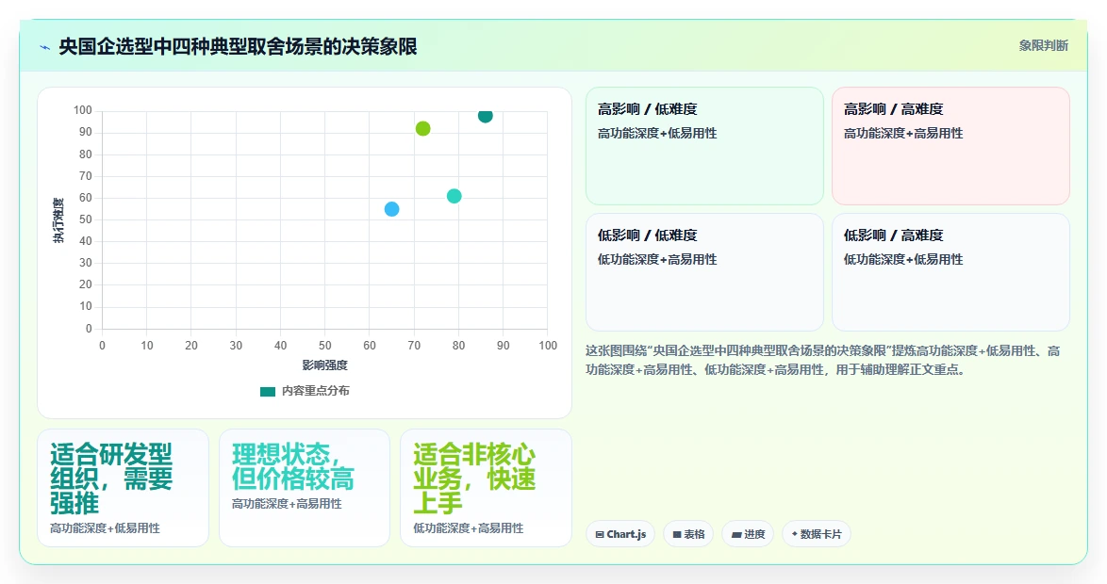Select the 理想状态，但价格较高 data card
This screenshot has height=584, width=1107.
tap(305, 488)
